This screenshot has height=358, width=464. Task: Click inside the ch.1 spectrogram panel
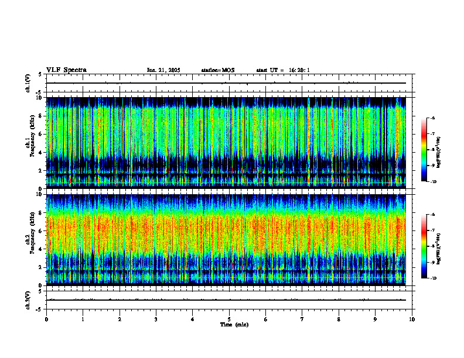pyautogui.click(x=226, y=143)
